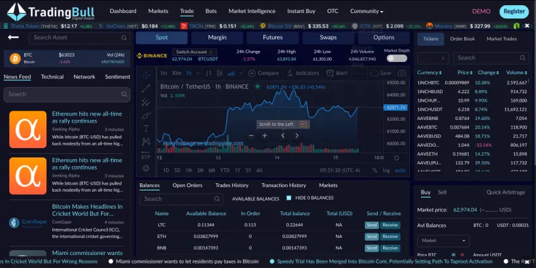Image resolution: width=536 pixels, height=268 pixels.
Task: Expand the chart style dropdown chevron
Action: coord(241,73)
